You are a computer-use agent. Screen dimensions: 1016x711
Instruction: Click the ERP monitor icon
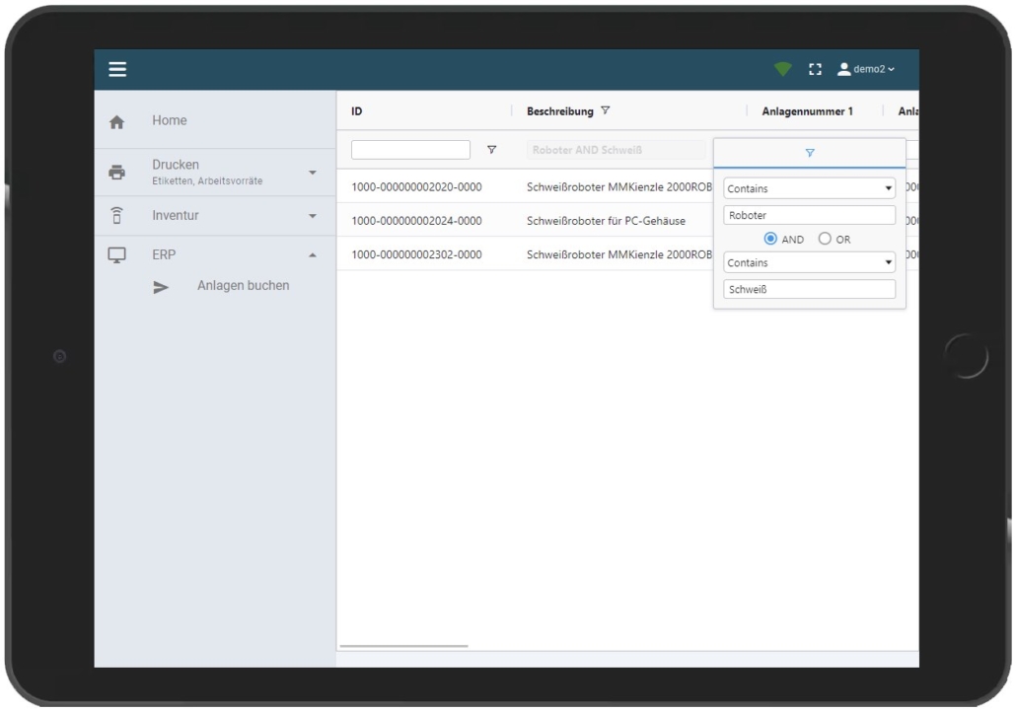(x=116, y=255)
